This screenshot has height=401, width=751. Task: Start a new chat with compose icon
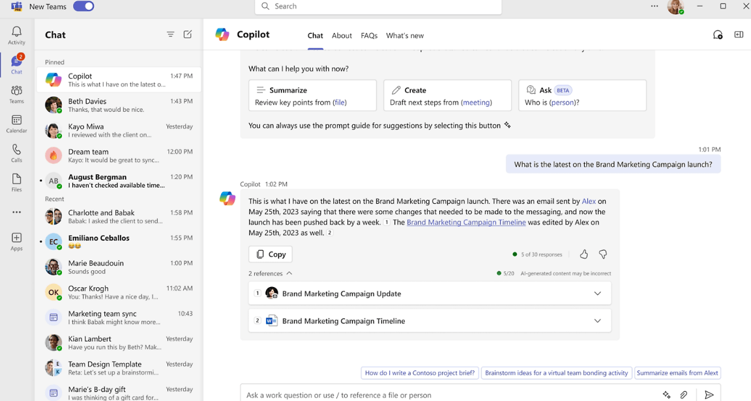(188, 35)
